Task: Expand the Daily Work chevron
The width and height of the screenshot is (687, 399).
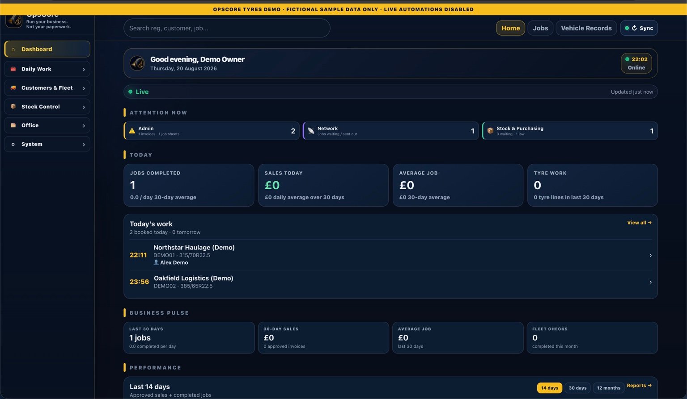Action: 84,69
